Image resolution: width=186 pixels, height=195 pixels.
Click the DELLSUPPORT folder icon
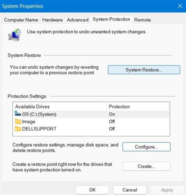pyautogui.click(x=18, y=129)
